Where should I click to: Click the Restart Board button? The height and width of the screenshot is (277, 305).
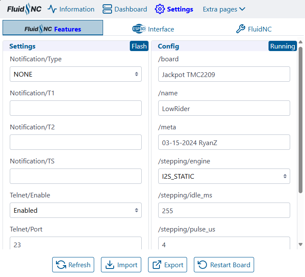click(224, 265)
